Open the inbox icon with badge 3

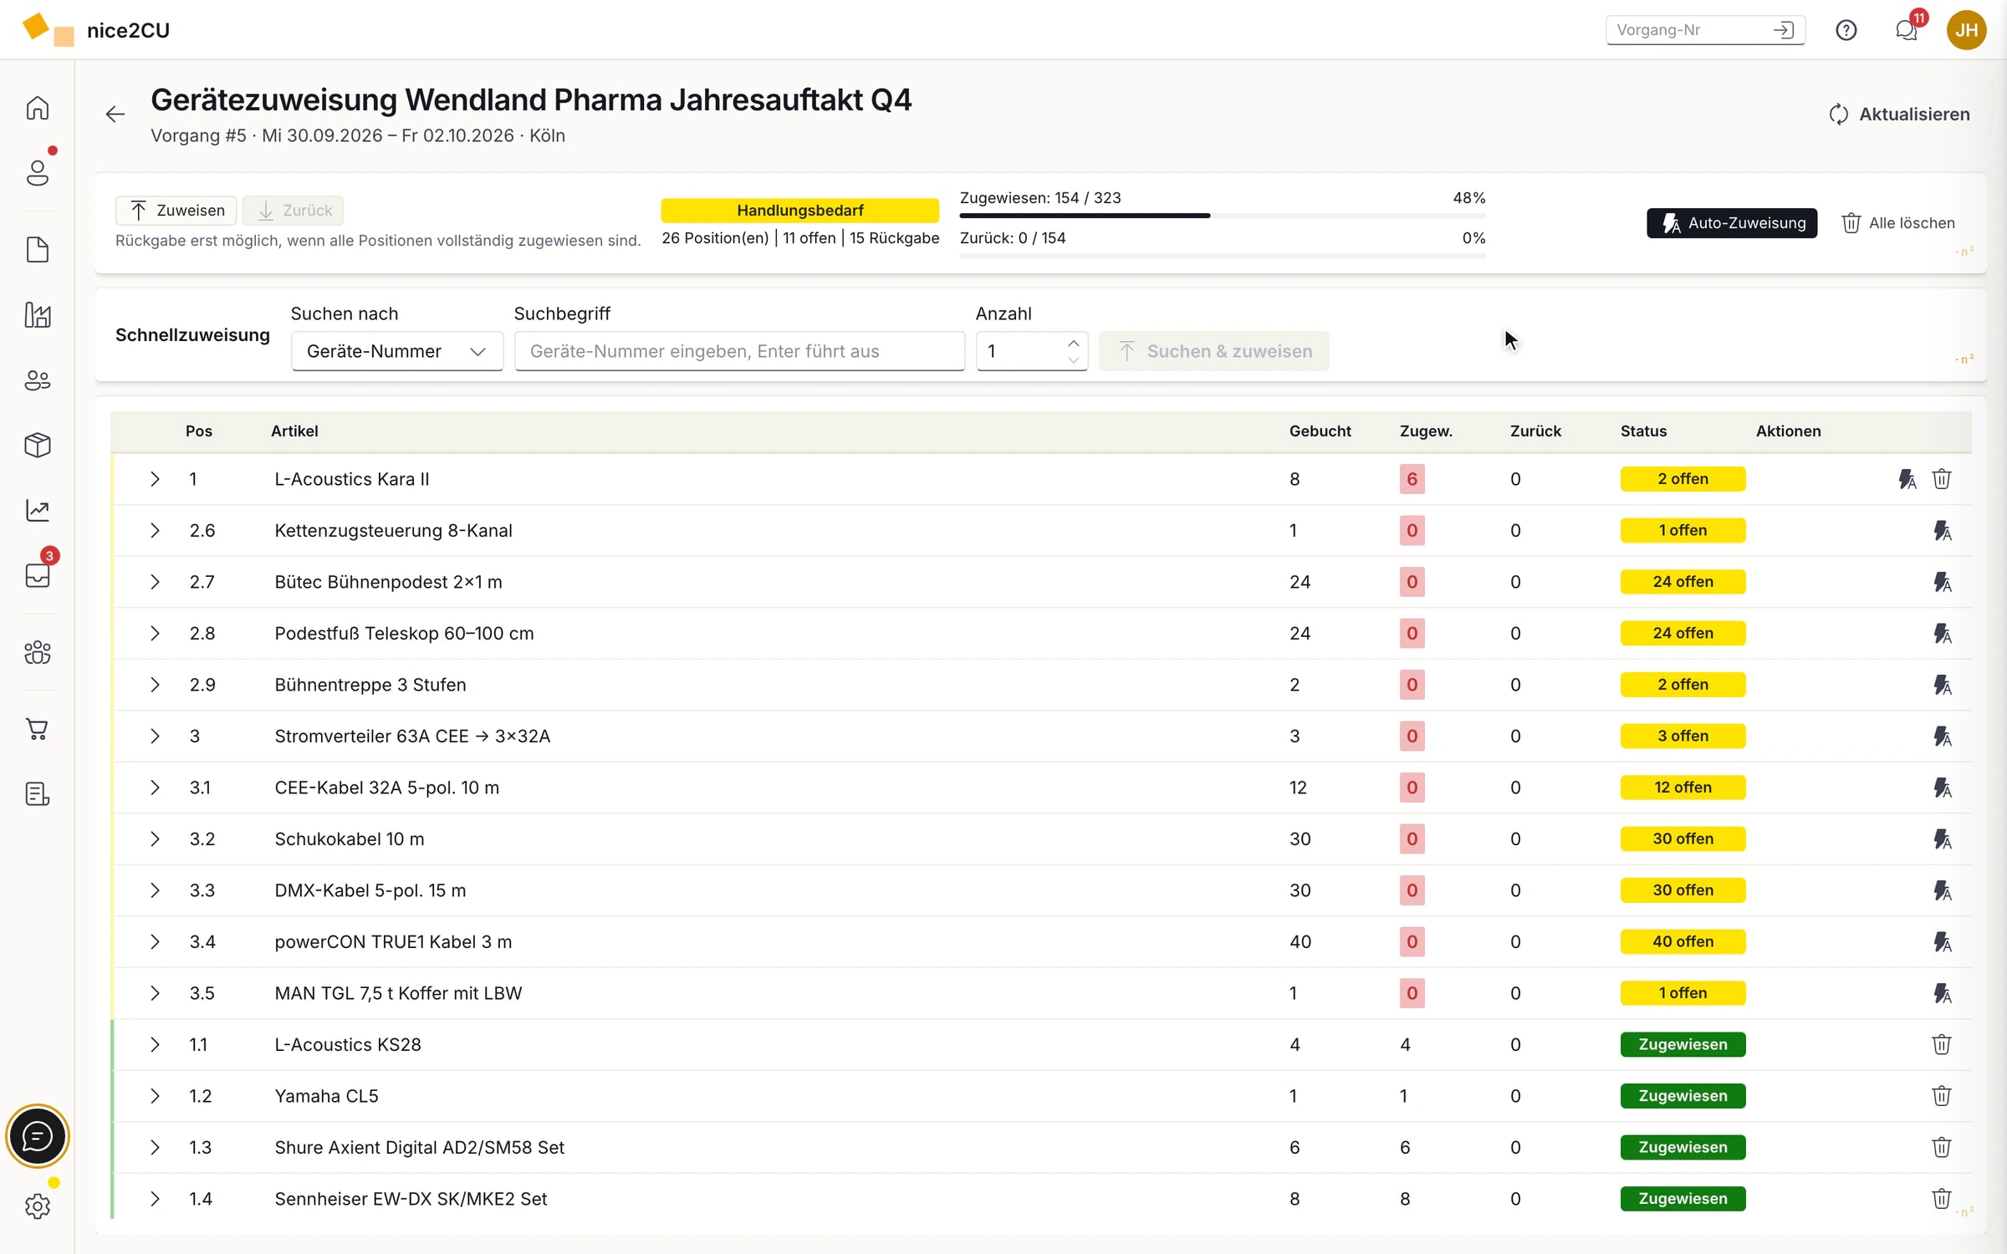click(38, 575)
